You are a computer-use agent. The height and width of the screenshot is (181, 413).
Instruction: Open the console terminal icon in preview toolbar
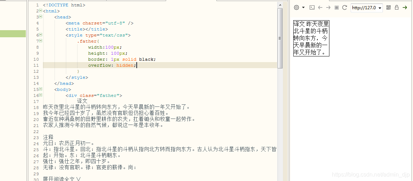(x=312, y=8)
